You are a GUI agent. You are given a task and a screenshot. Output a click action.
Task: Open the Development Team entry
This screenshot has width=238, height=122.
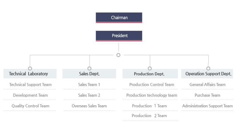point(30,95)
